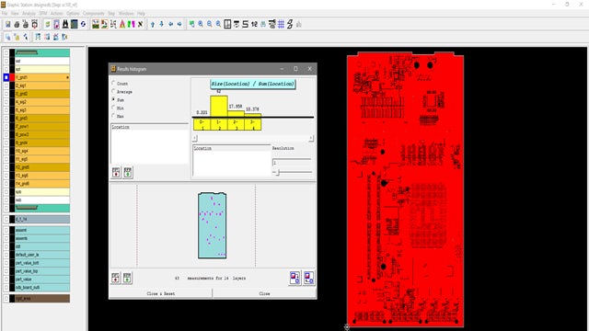Screen dimensions: 589x331
Task: Enable the checkbox beside the 2_sig1 layer
Action: click(6, 86)
